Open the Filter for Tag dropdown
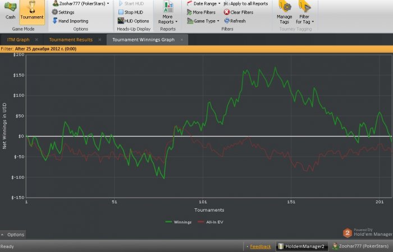The width and height of the screenshot is (393, 252). pyautogui.click(x=304, y=12)
